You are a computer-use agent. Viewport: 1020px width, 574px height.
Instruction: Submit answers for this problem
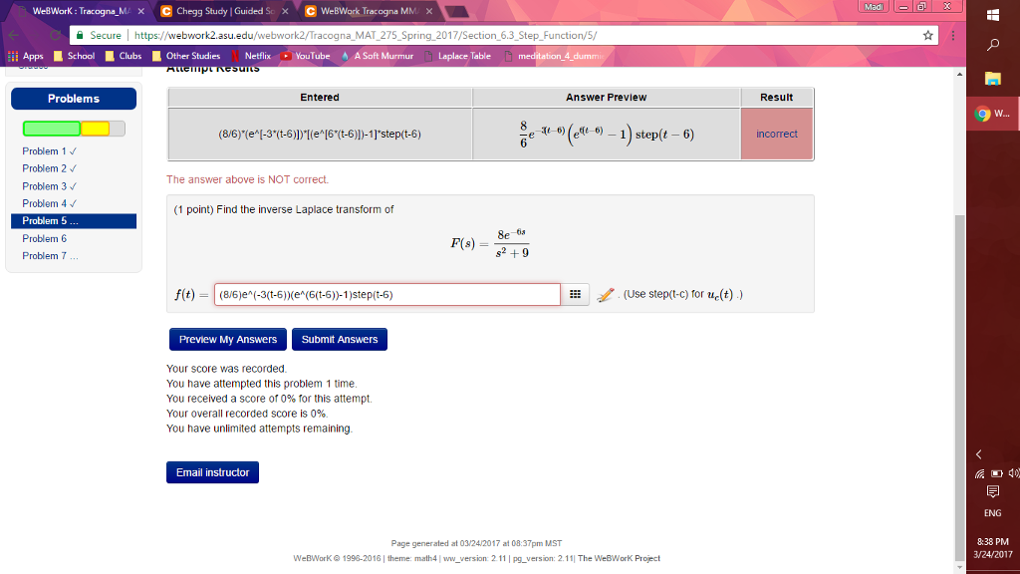tap(340, 339)
